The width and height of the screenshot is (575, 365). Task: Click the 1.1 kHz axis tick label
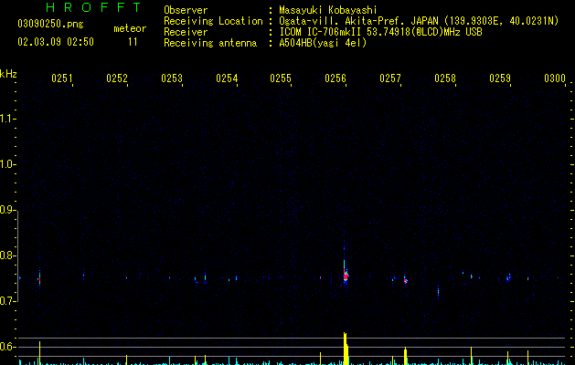click(x=6, y=119)
